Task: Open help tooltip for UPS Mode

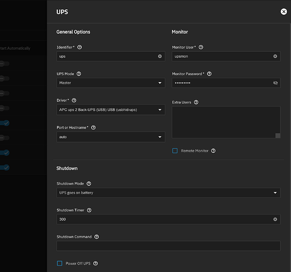Action: 78,74
